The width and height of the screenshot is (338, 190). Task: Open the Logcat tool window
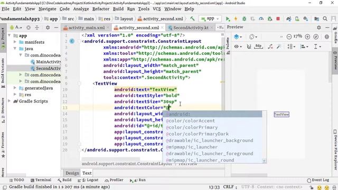click(x=88, y=180)
